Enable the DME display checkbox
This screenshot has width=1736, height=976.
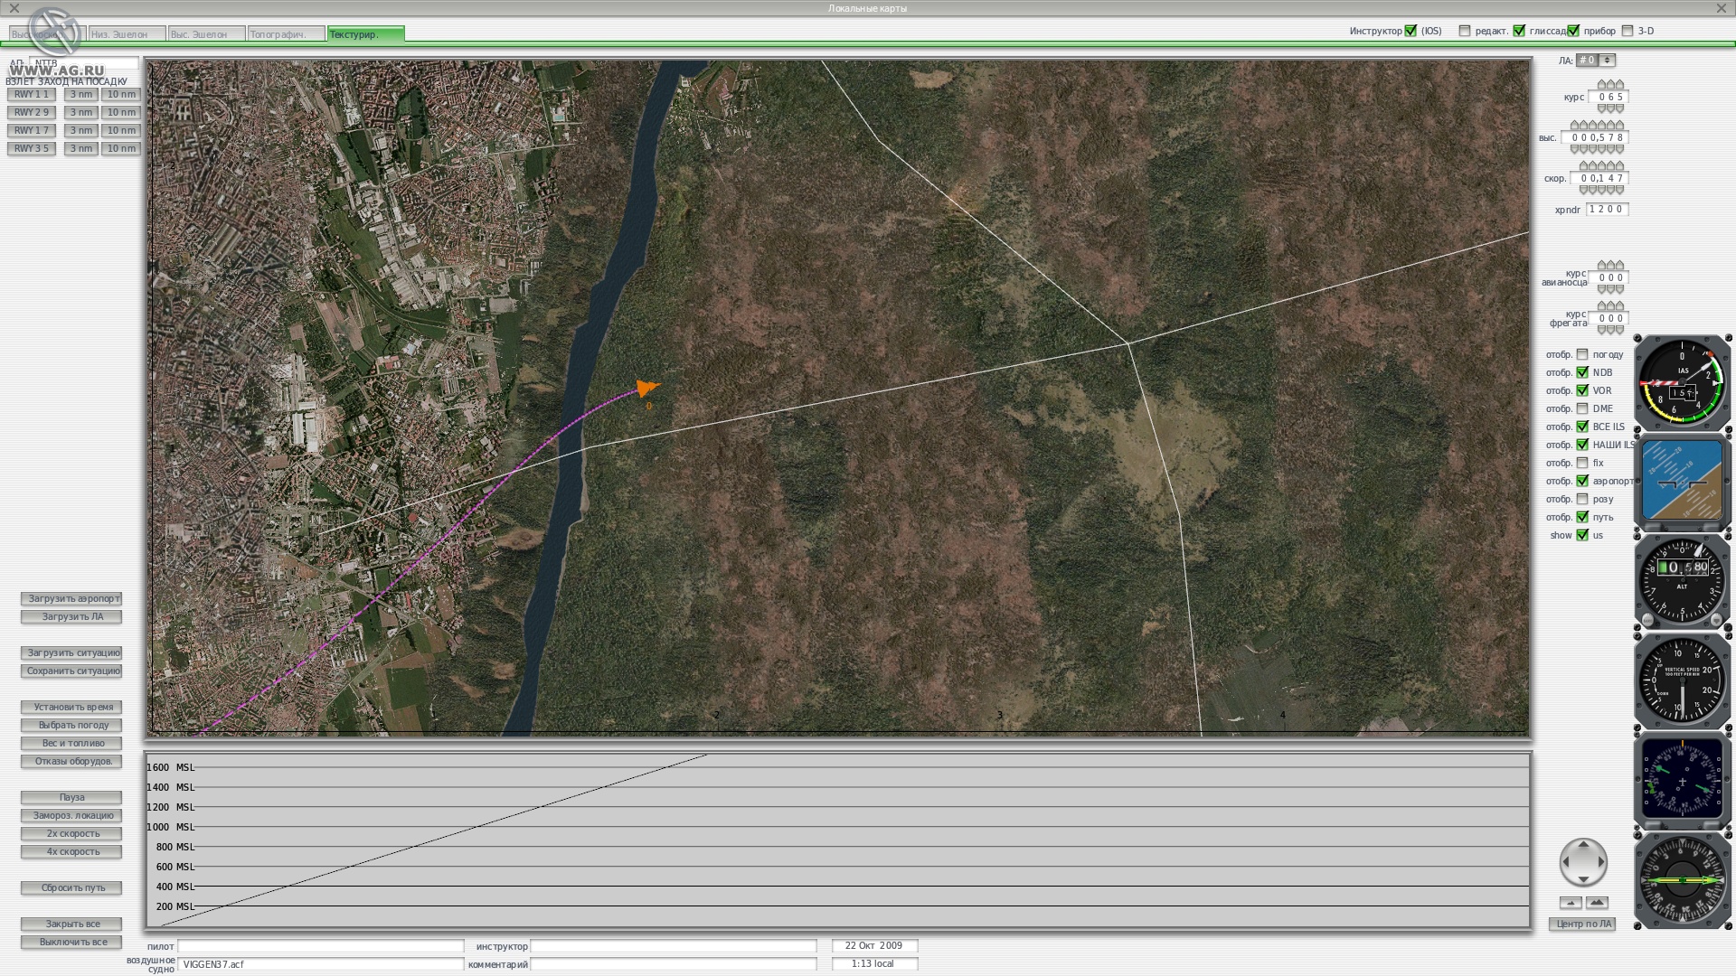point(1583,408)
